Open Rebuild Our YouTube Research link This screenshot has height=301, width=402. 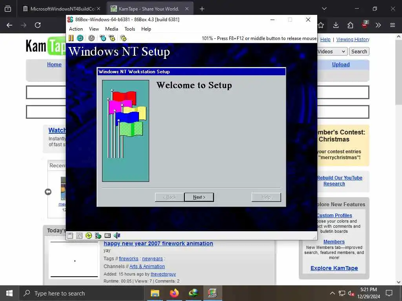pyautogui.click(x=339, y=181)
